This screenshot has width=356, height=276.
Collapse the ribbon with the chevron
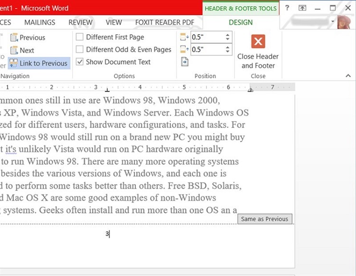(x=348, y=76)
